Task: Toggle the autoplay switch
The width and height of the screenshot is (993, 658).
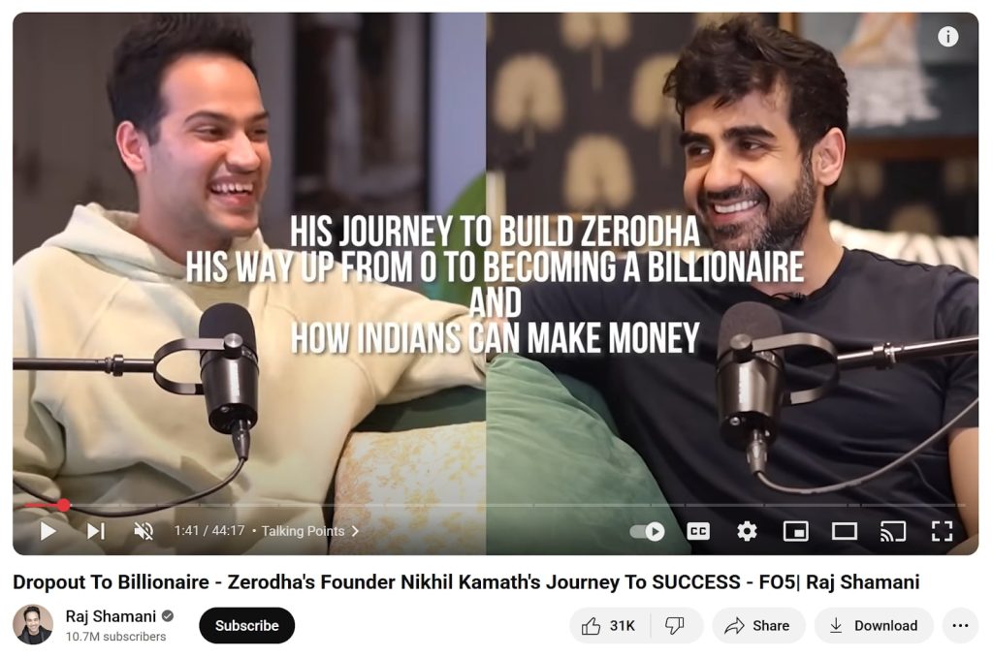Action: (x=647, y=531)
